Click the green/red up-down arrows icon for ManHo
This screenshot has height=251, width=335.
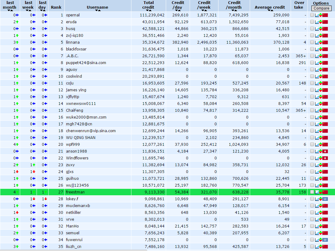pyautogui.click(x=320, y=226)
